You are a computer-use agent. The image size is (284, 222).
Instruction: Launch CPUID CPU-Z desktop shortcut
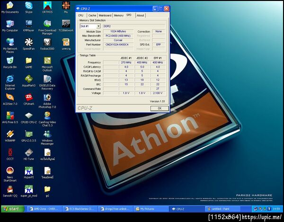pyautogui.click(x=28, y=118)
